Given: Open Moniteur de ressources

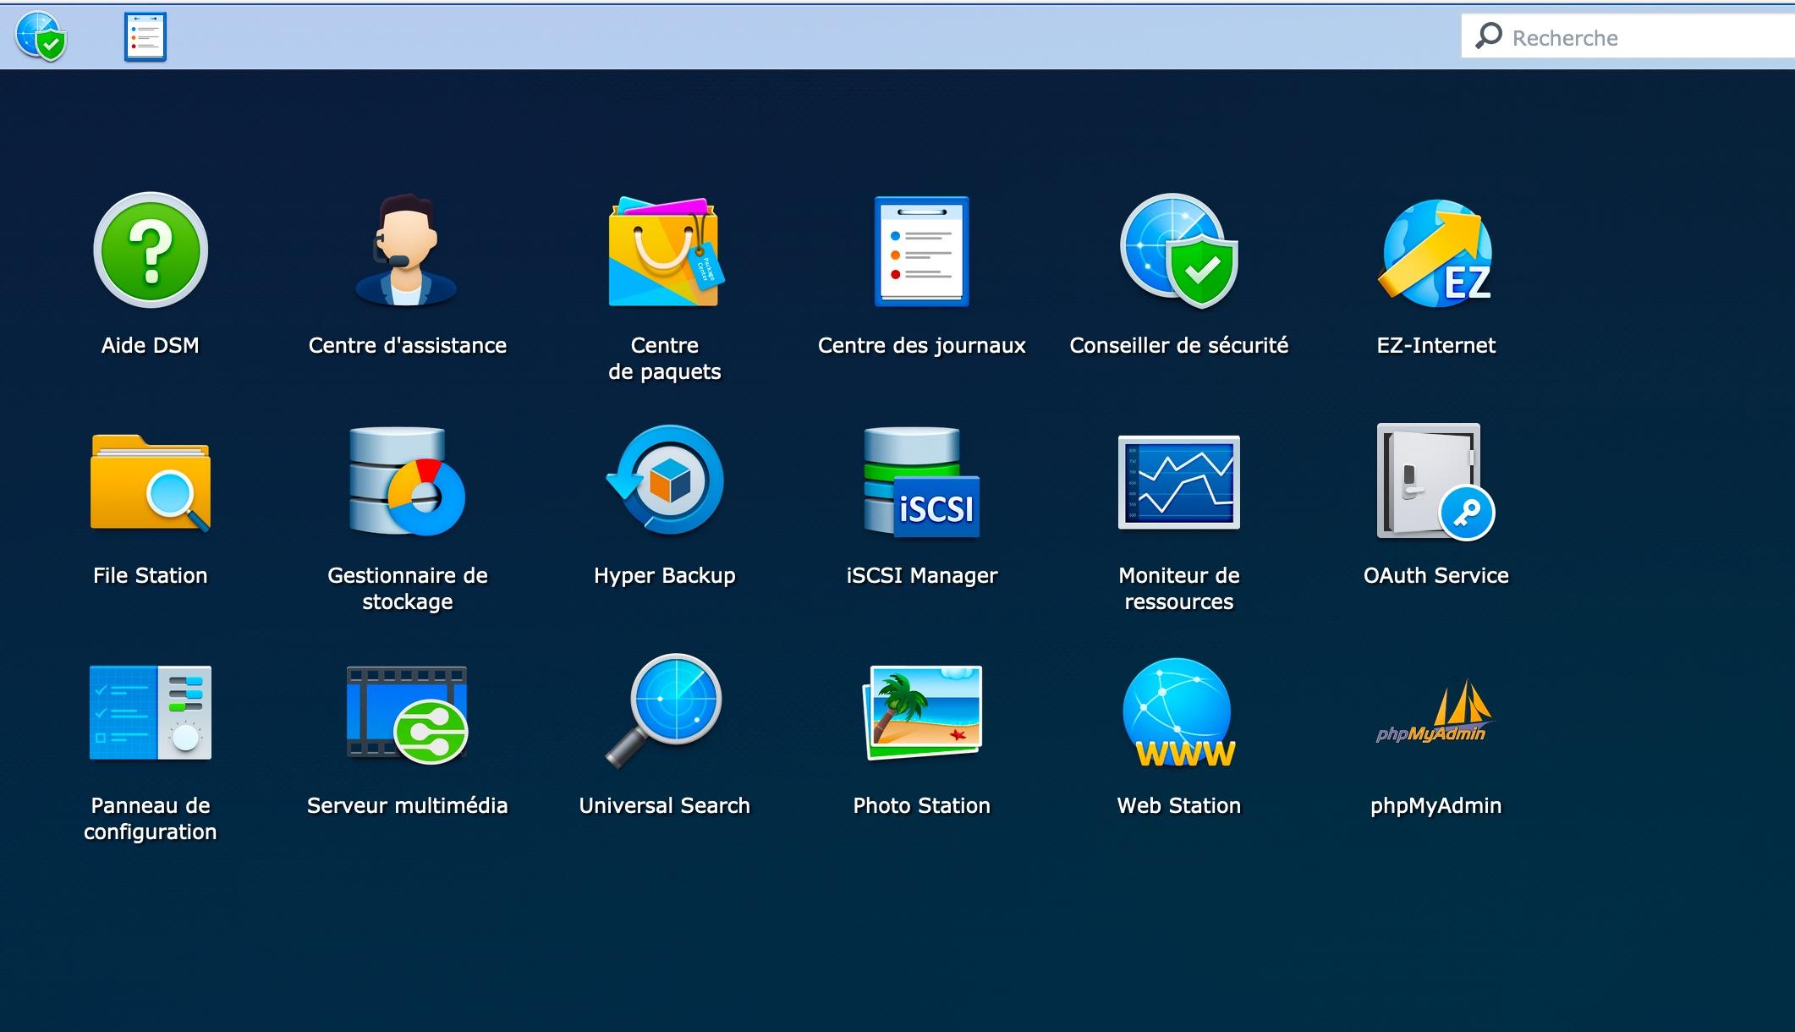Looking at the screenshot, I should (x=1178, y=481).
